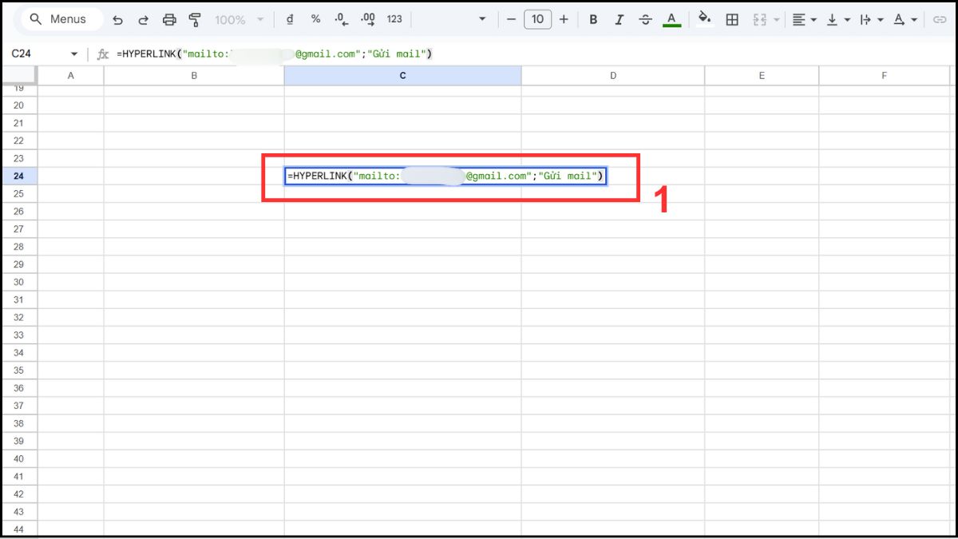Click the Undo icon

coord(117,19)
